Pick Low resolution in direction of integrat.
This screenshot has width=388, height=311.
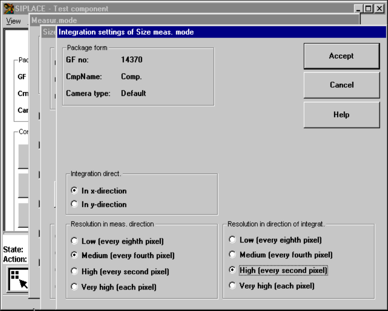pyautogui.click(x=233, y=240)
